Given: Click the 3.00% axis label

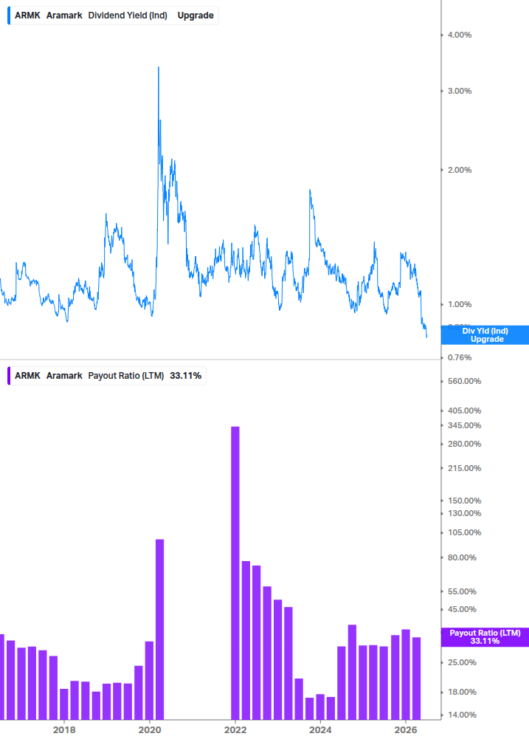Looking at the screenshot, I should click(x=460, y=91).
